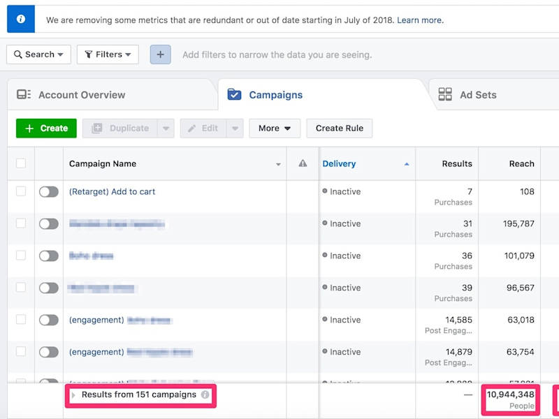Open the Duplicate dropdown arrow
The image size is (559, 419).
tap(166, 128)
